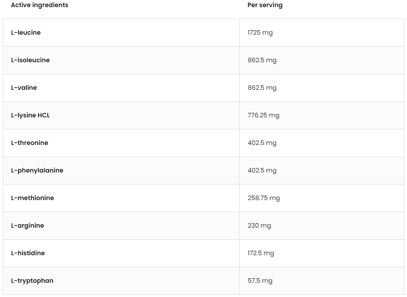Select the L-lysine HCL ingredient name
This screenshot has width=407, height=297.
tap(30, 115)
